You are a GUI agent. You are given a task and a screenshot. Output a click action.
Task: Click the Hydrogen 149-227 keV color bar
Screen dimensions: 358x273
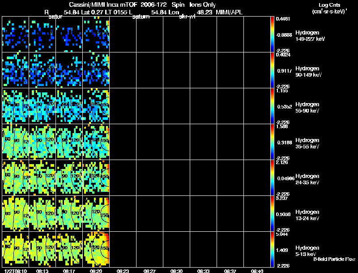click(273, 34)
